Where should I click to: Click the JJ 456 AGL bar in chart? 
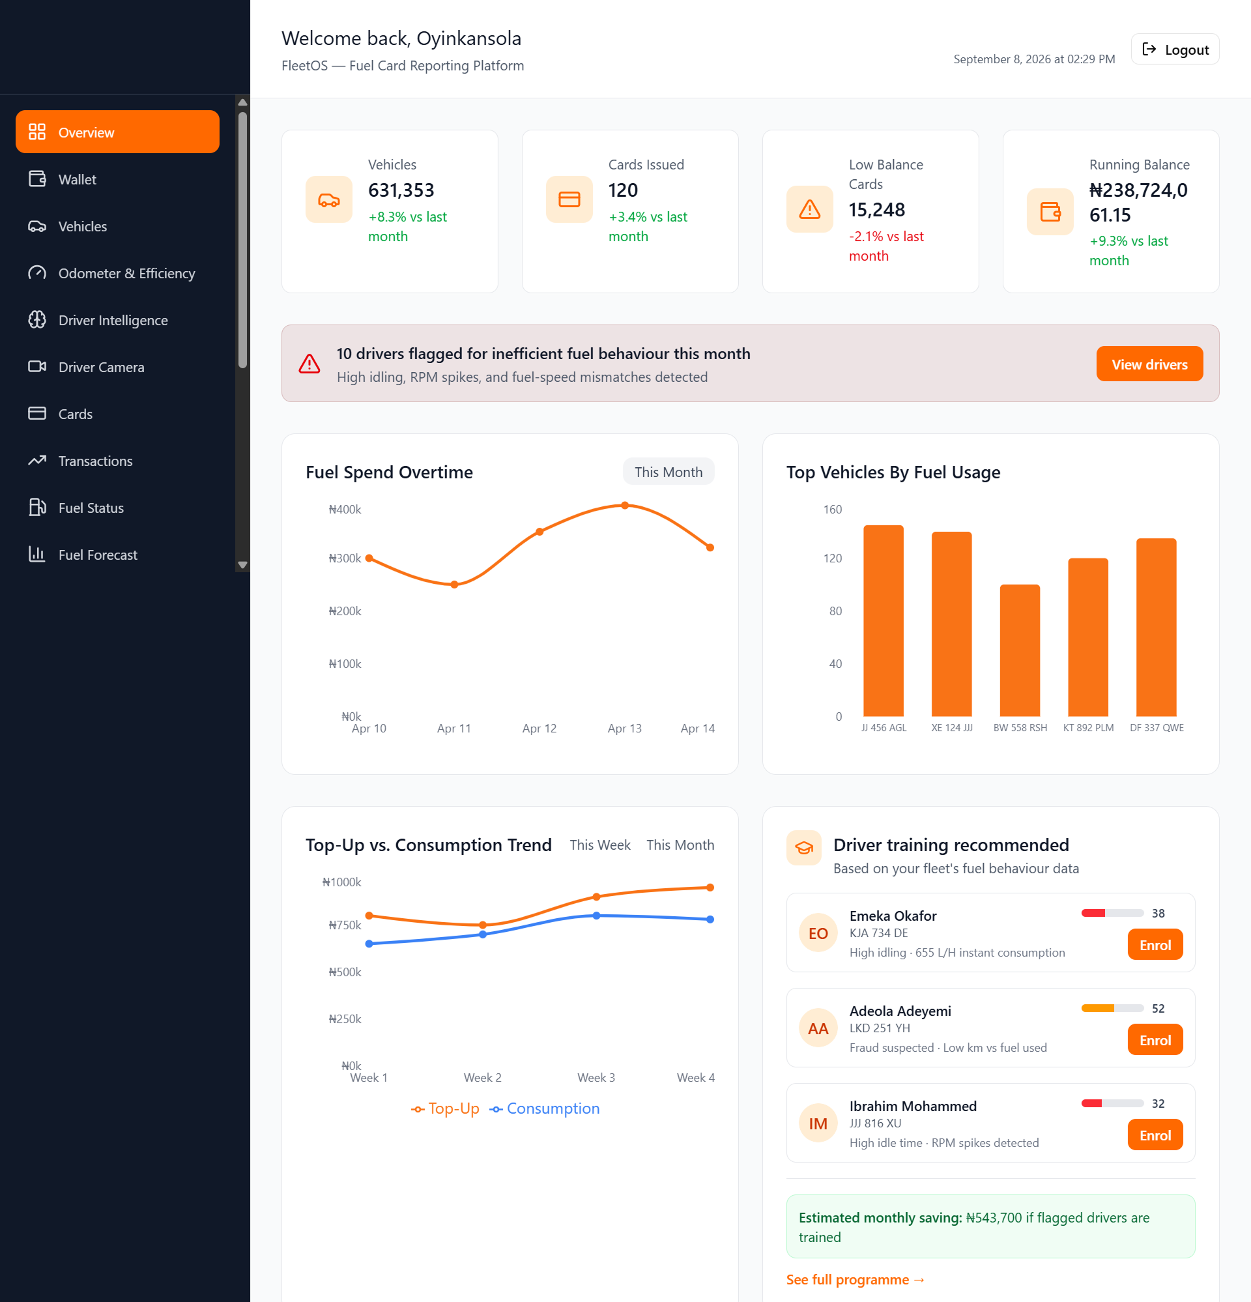click(883, 620)
